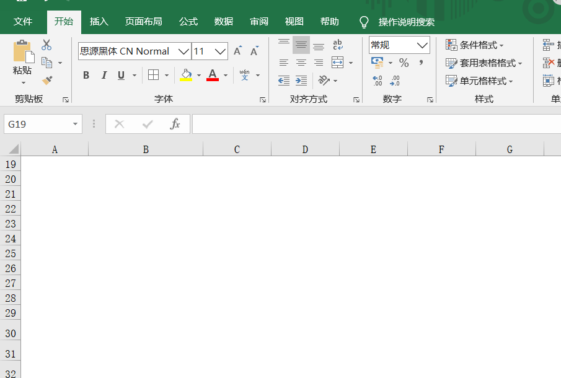Align text left
Screen dimensions: 561x378
[284, 63]
